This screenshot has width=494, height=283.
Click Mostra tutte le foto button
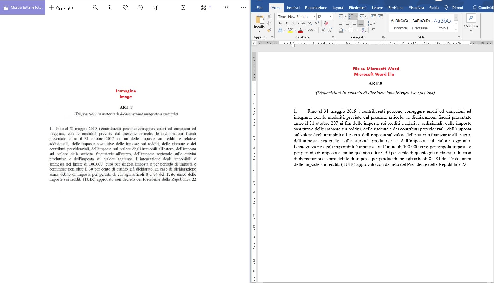[23, 7]
